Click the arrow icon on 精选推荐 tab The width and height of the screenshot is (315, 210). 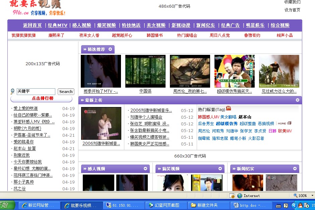tap(85, 49)
